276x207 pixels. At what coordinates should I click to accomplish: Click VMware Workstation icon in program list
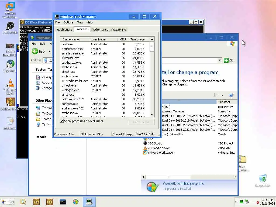coord(145,153)
